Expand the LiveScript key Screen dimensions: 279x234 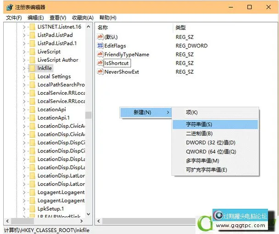pyautogui.click(x=24, y=52)
